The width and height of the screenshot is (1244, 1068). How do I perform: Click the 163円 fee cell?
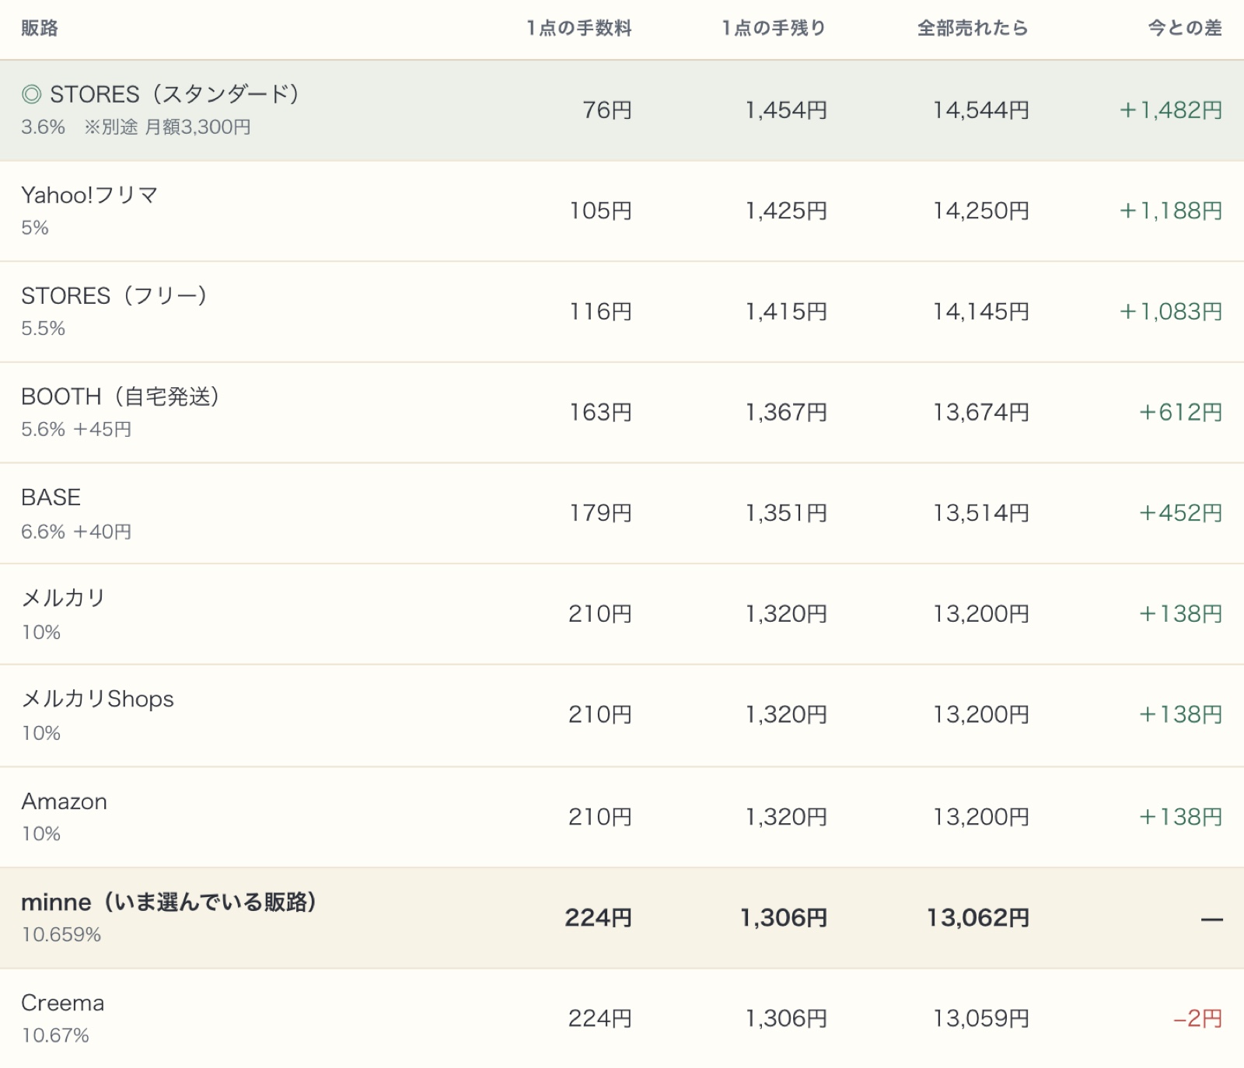point(600,412)
